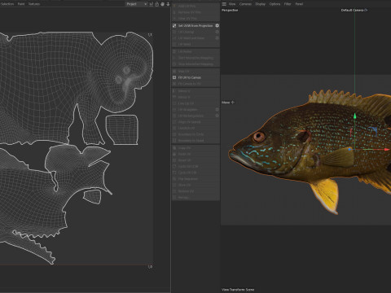Click the Reset UV command
This screenshot has width=391, height=293.
[x=182, y=160]
